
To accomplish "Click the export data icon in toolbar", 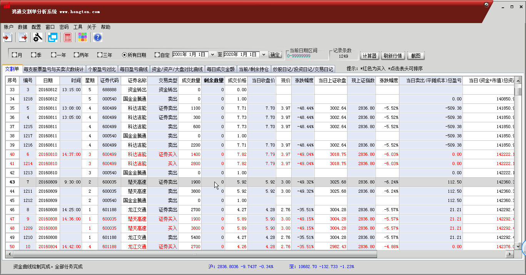I will tap(23, 37).
